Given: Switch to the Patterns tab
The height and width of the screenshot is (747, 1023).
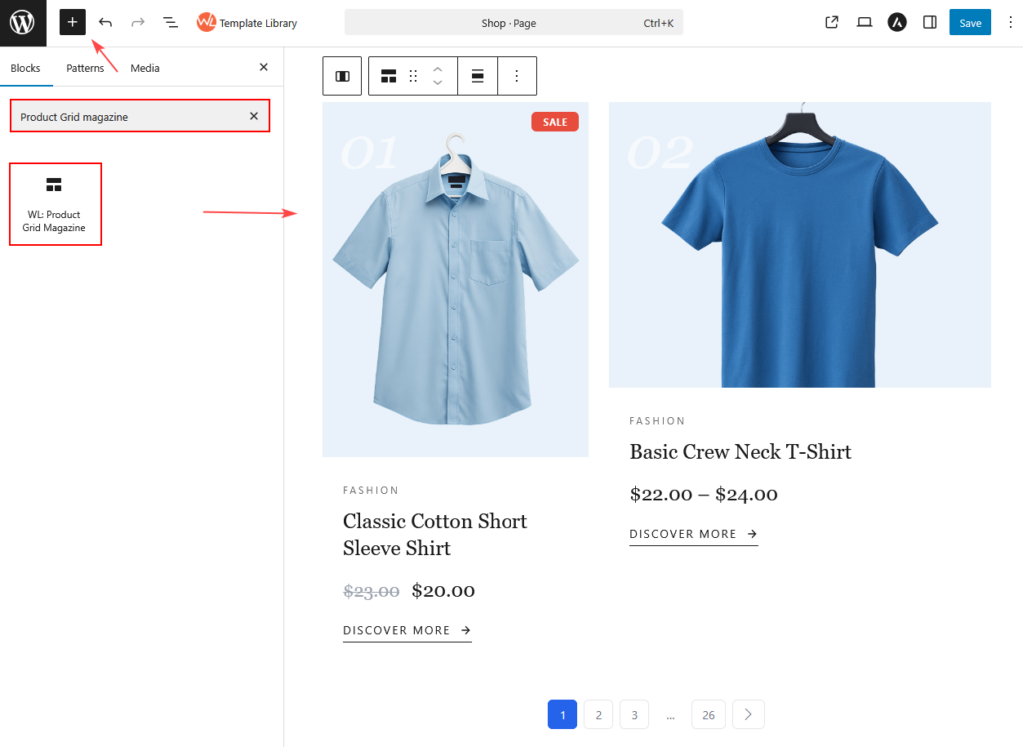Looking at the screenshot, I should coord(85,68).
